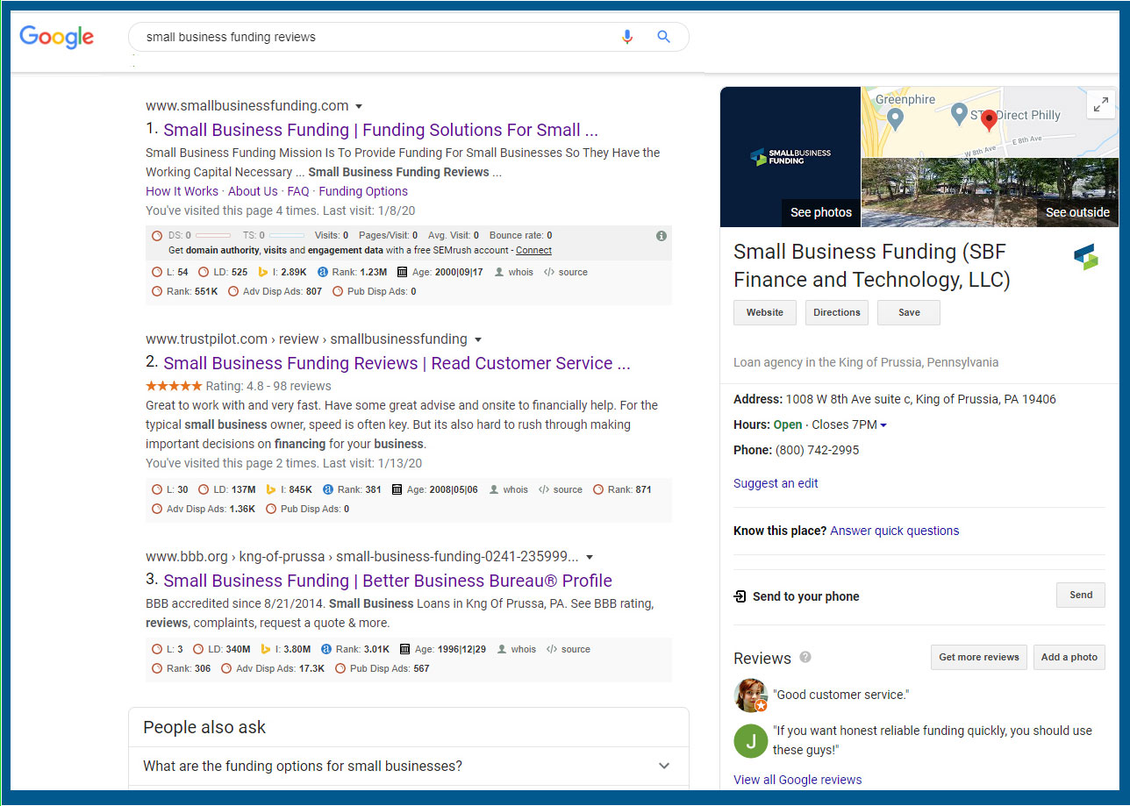The height and width of the screenshot is (806, 1130).
Task: Click the phone number (800) 742-2995
Action: pos(817,450)
